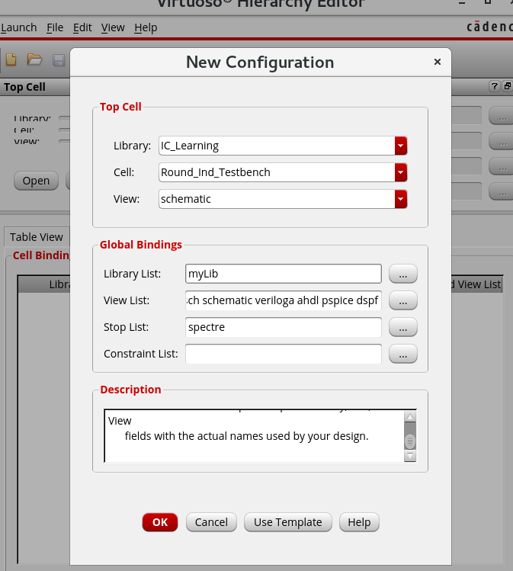Close the New Configuration dialog
The width and height of the screenshot is (513, 571).
[x=438, y=62]
